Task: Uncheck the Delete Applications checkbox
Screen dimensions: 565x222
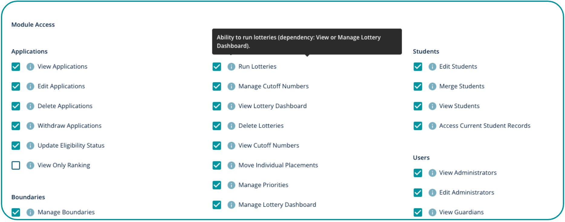Action: [16, 106]
